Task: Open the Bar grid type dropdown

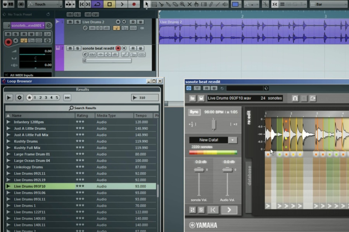Action: [x=329, y=4]
